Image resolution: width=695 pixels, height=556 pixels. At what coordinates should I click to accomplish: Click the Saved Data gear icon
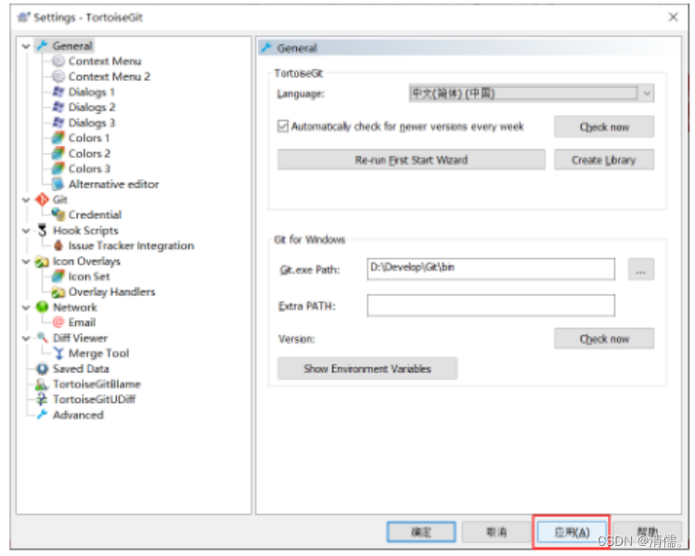43,369
